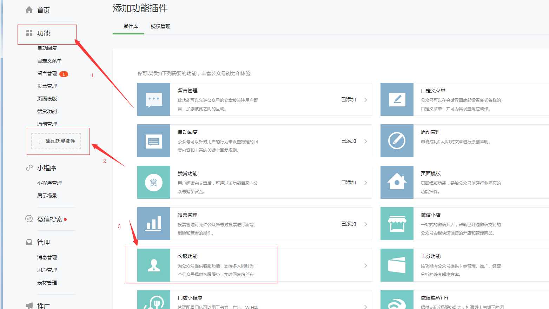This screenshot has height=309, width=549.
Task: Click the 管理 section heading
Action: [44, 242]
